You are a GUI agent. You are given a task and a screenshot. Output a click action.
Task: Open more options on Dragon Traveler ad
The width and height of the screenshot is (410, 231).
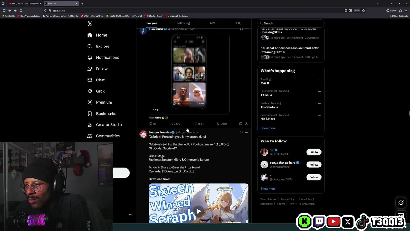(x=246, y=133)
